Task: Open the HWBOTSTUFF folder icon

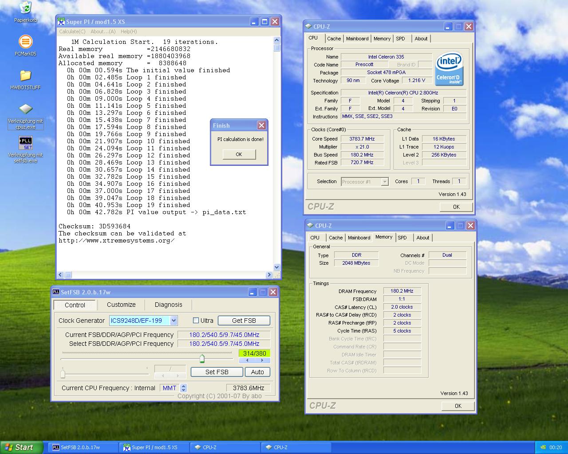Action: coord(25,76)
